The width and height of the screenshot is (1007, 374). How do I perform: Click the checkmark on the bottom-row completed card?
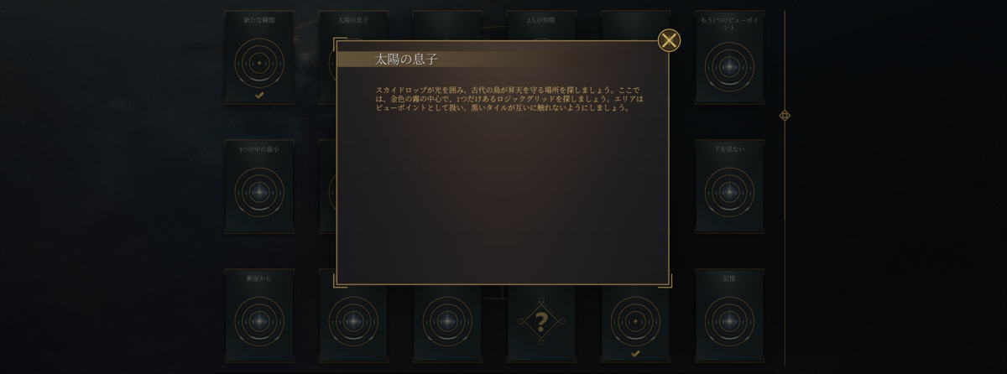coord(635,353)
